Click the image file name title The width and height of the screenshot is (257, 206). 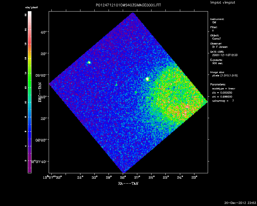128,5
